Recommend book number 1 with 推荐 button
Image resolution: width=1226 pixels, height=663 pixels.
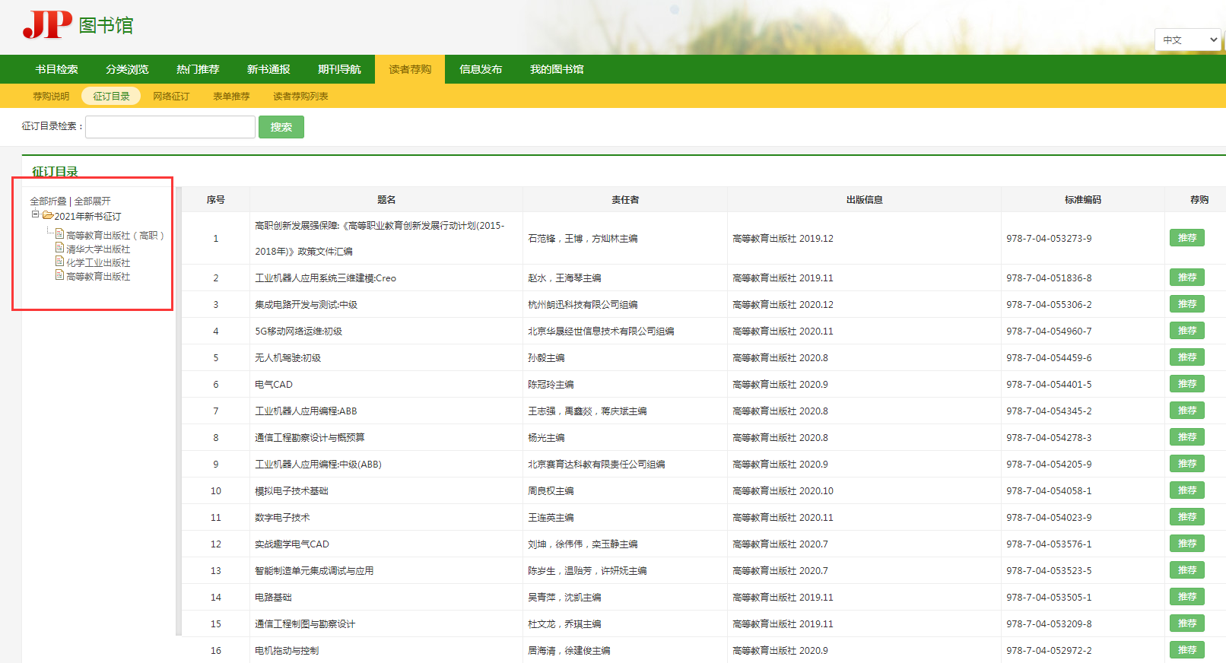[1186, 238]
